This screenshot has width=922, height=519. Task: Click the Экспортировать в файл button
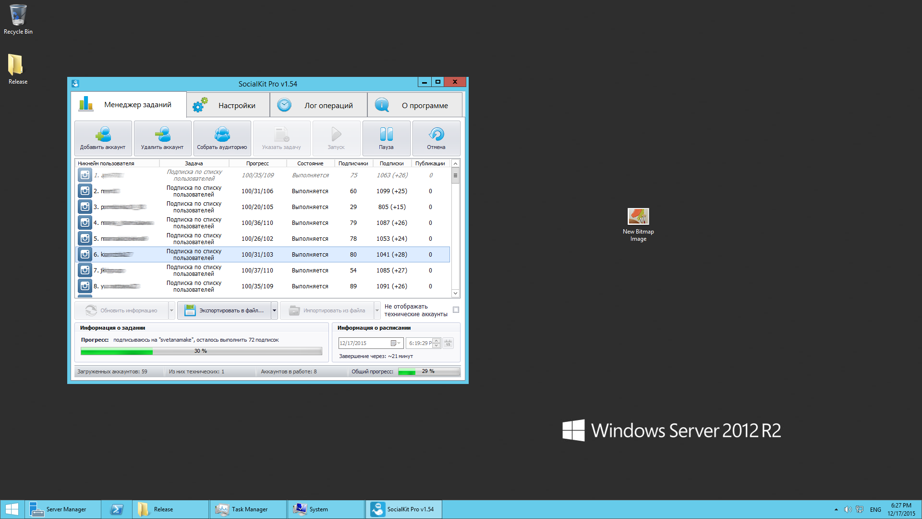224,310
